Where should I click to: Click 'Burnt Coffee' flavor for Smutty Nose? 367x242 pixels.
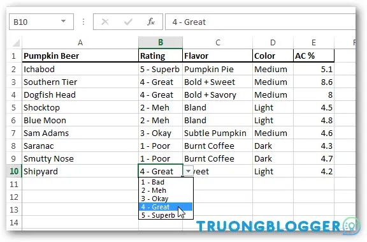[x=218, y=158]
